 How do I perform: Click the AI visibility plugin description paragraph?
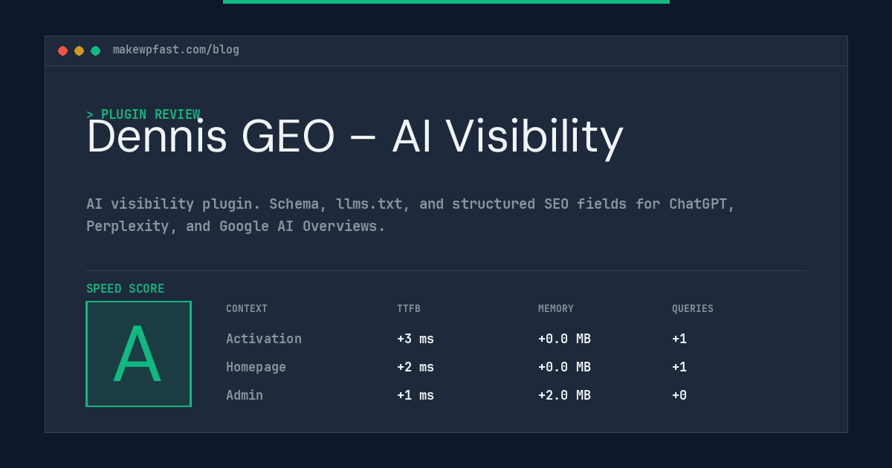[x=410, y=215]
